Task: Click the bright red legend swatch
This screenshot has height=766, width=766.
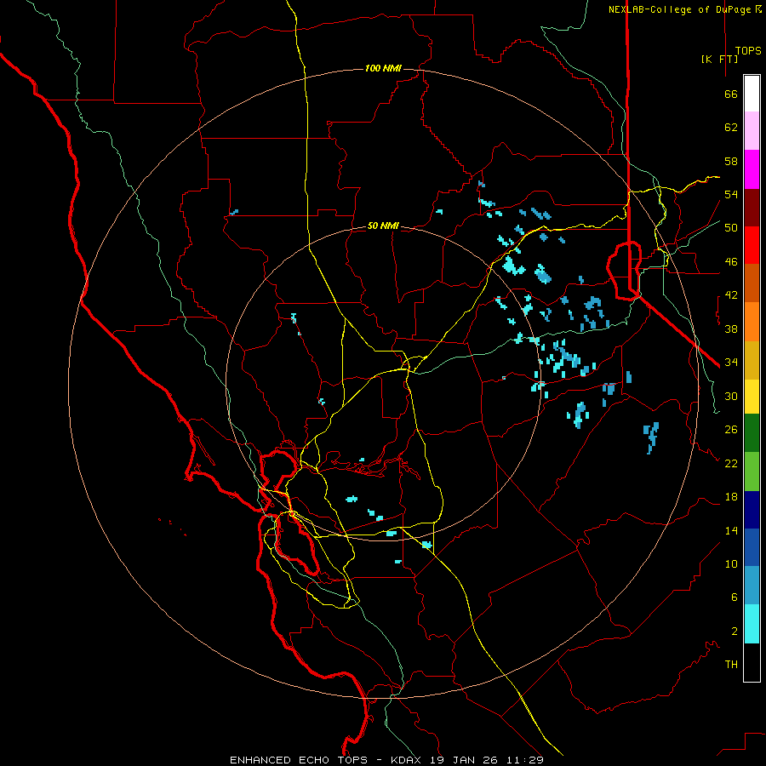Action: tap(752, 245)
